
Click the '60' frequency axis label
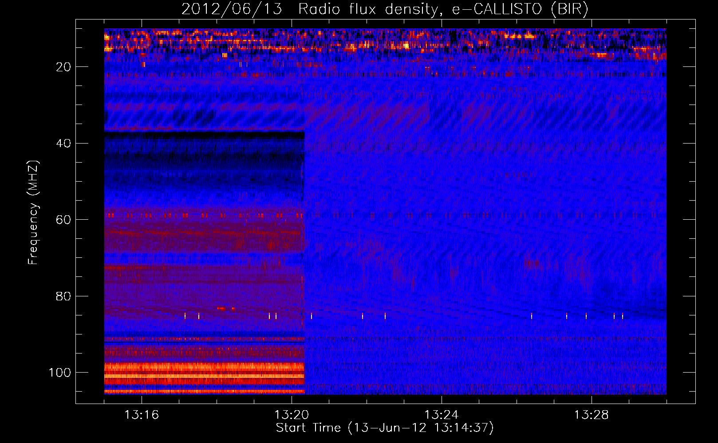63,220
